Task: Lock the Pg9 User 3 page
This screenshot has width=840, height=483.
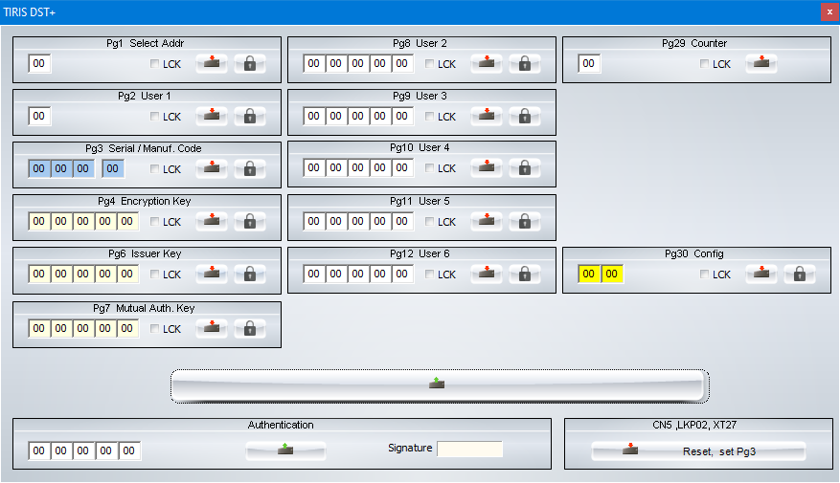Action: [525, 116]
